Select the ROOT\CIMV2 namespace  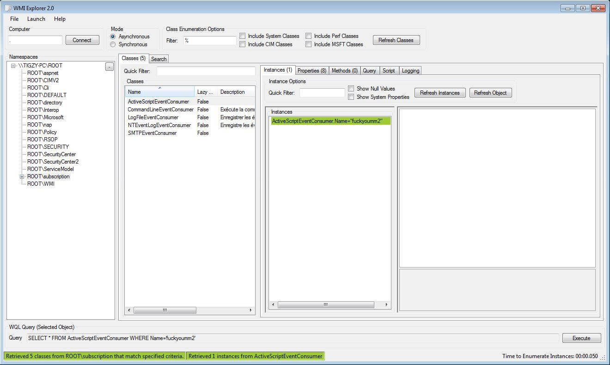pyautogui.click(x=43, y=80)
